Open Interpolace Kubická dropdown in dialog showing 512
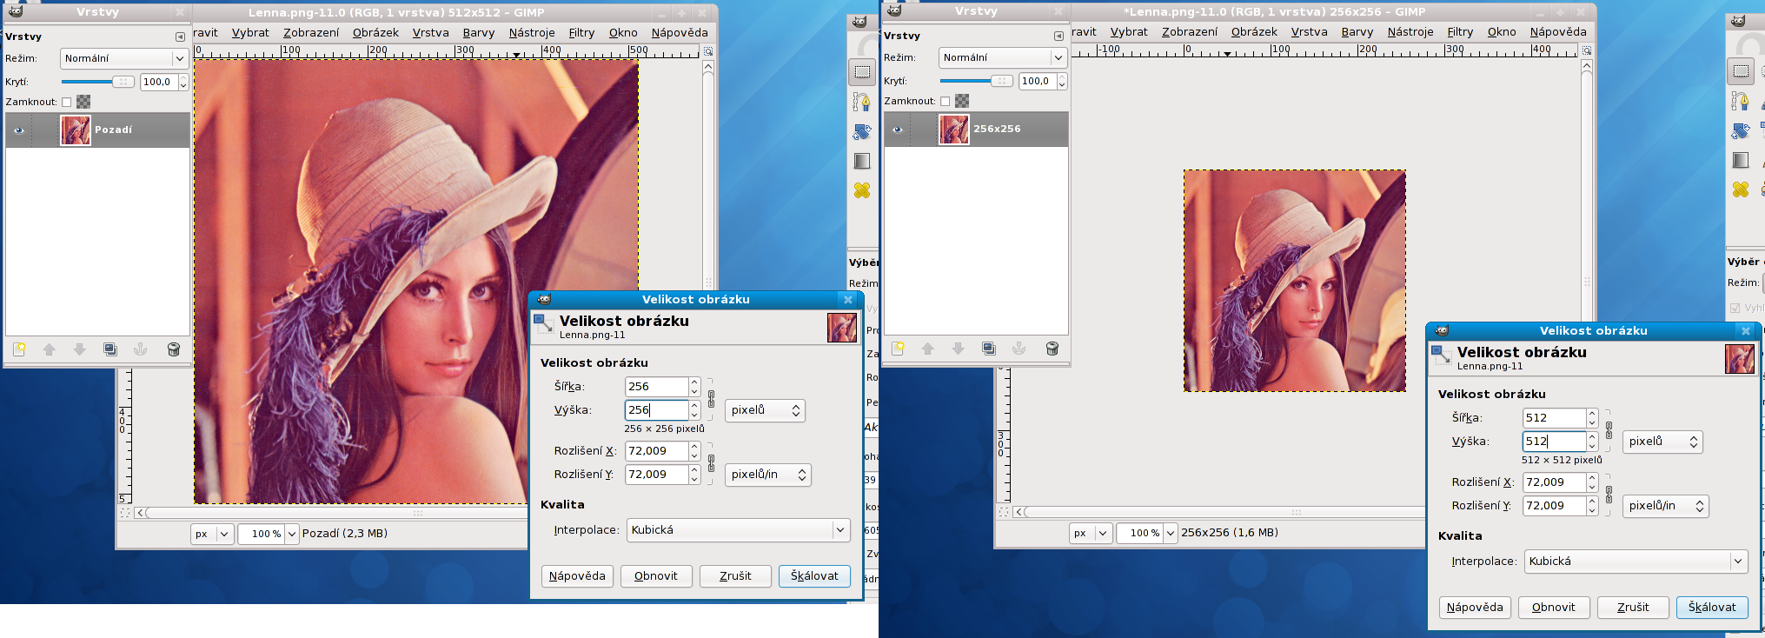 (1636, 562)
